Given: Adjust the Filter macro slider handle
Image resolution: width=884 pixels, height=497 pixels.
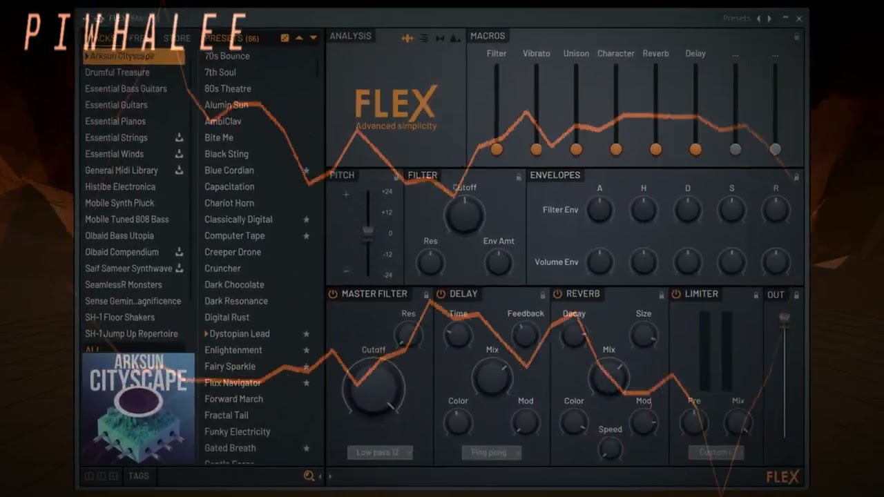Looking at the screenshot, I should (x=497, y=148).
